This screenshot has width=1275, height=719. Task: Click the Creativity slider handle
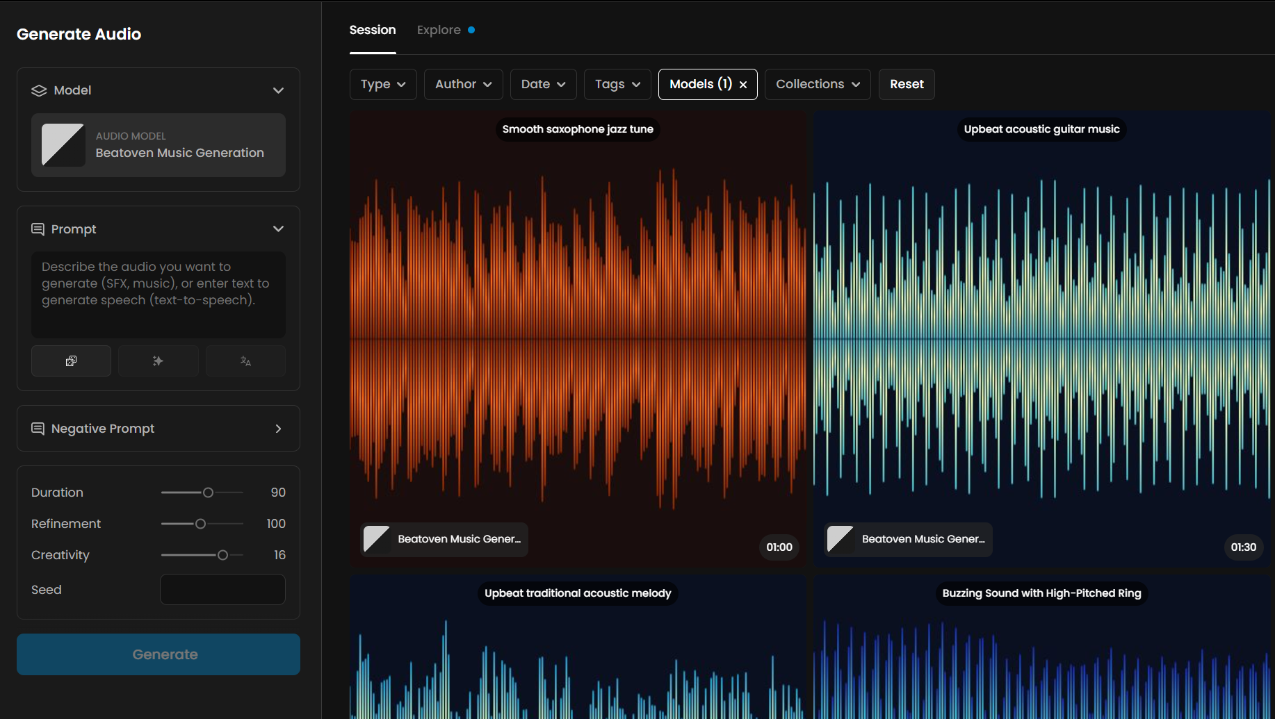tap(222, 555)
